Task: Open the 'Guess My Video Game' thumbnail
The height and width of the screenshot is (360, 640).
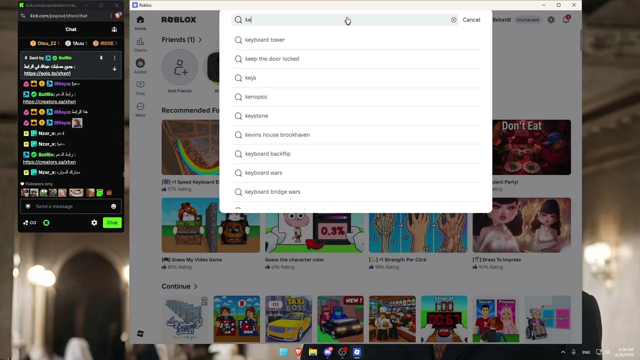Action: pyautogui.click(x=210, y=225)
